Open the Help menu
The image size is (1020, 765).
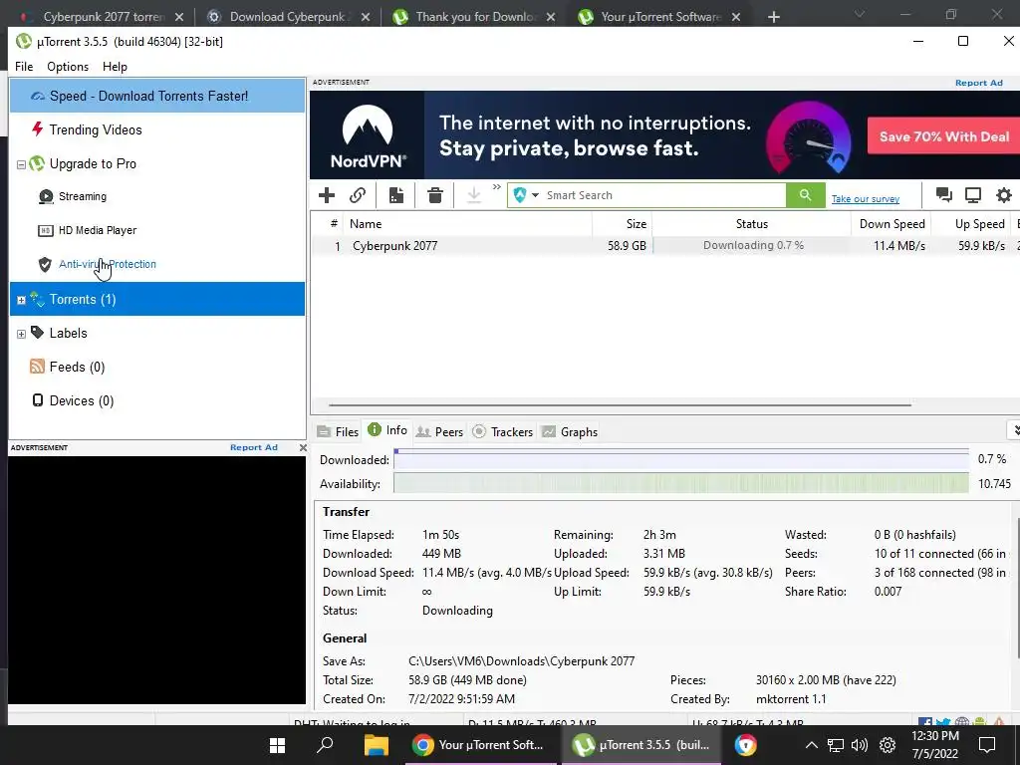point(115,67)
